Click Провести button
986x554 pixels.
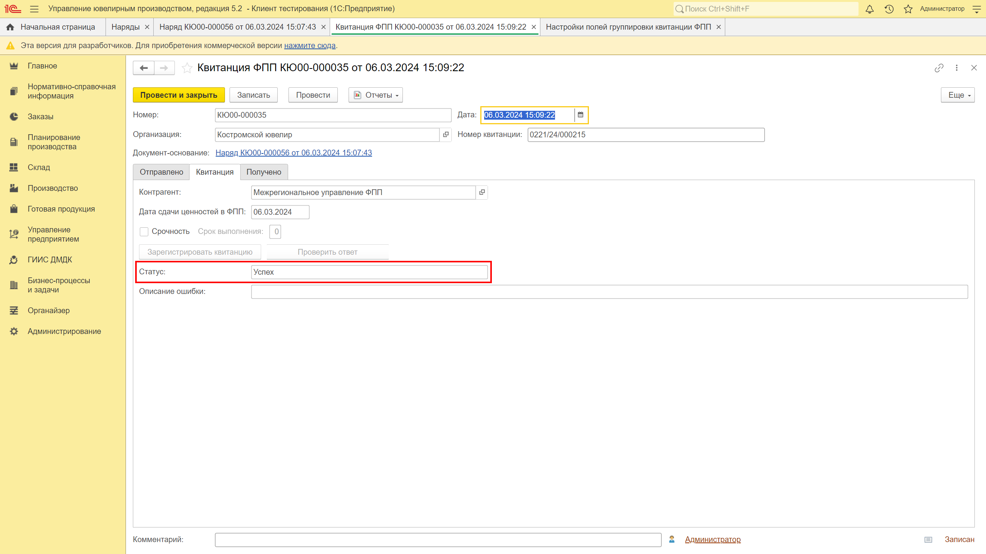coord(313,95)
